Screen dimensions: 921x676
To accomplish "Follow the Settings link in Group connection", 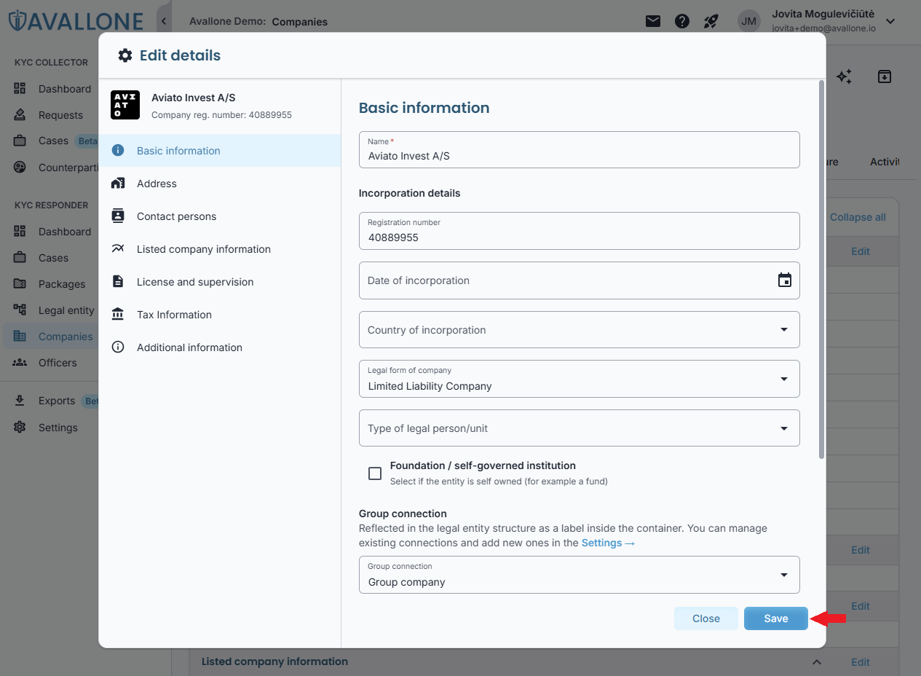I will [608, 543].
